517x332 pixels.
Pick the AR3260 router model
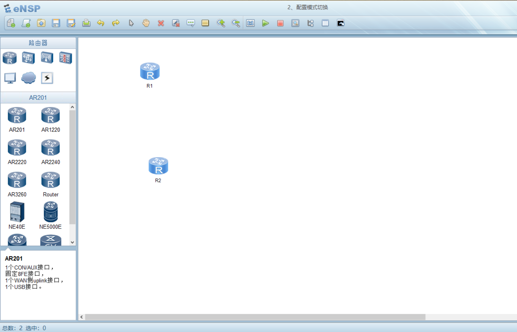(17, 184)
